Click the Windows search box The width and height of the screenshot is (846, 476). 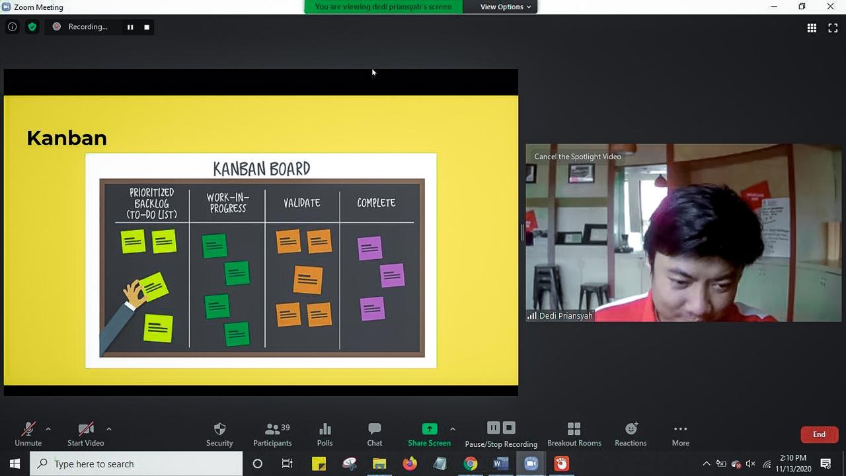[x=136, y=464]
